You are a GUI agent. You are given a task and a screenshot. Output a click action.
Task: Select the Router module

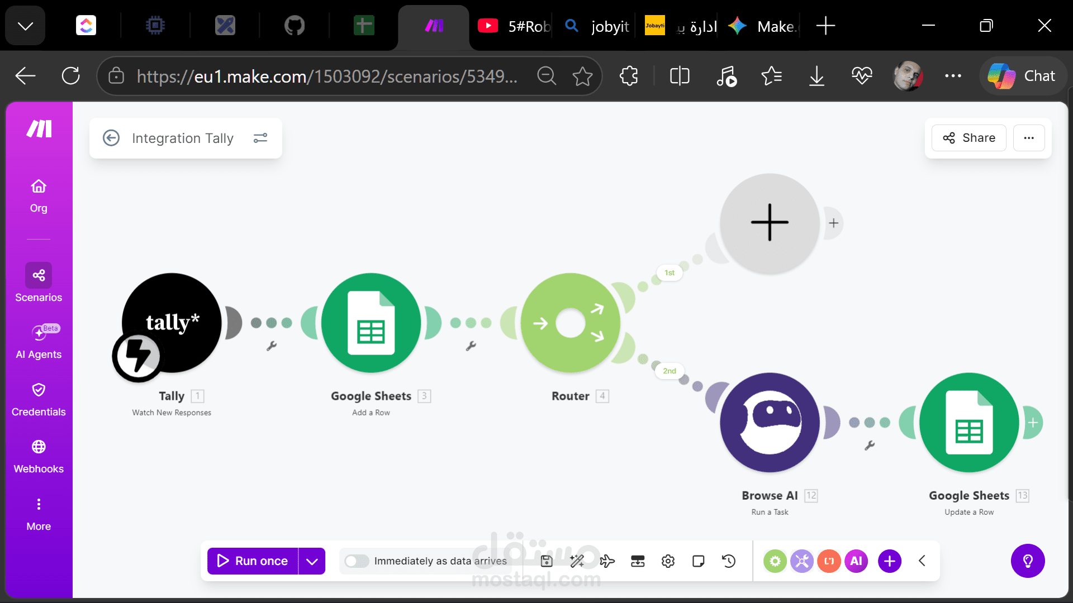click(571, 323)
